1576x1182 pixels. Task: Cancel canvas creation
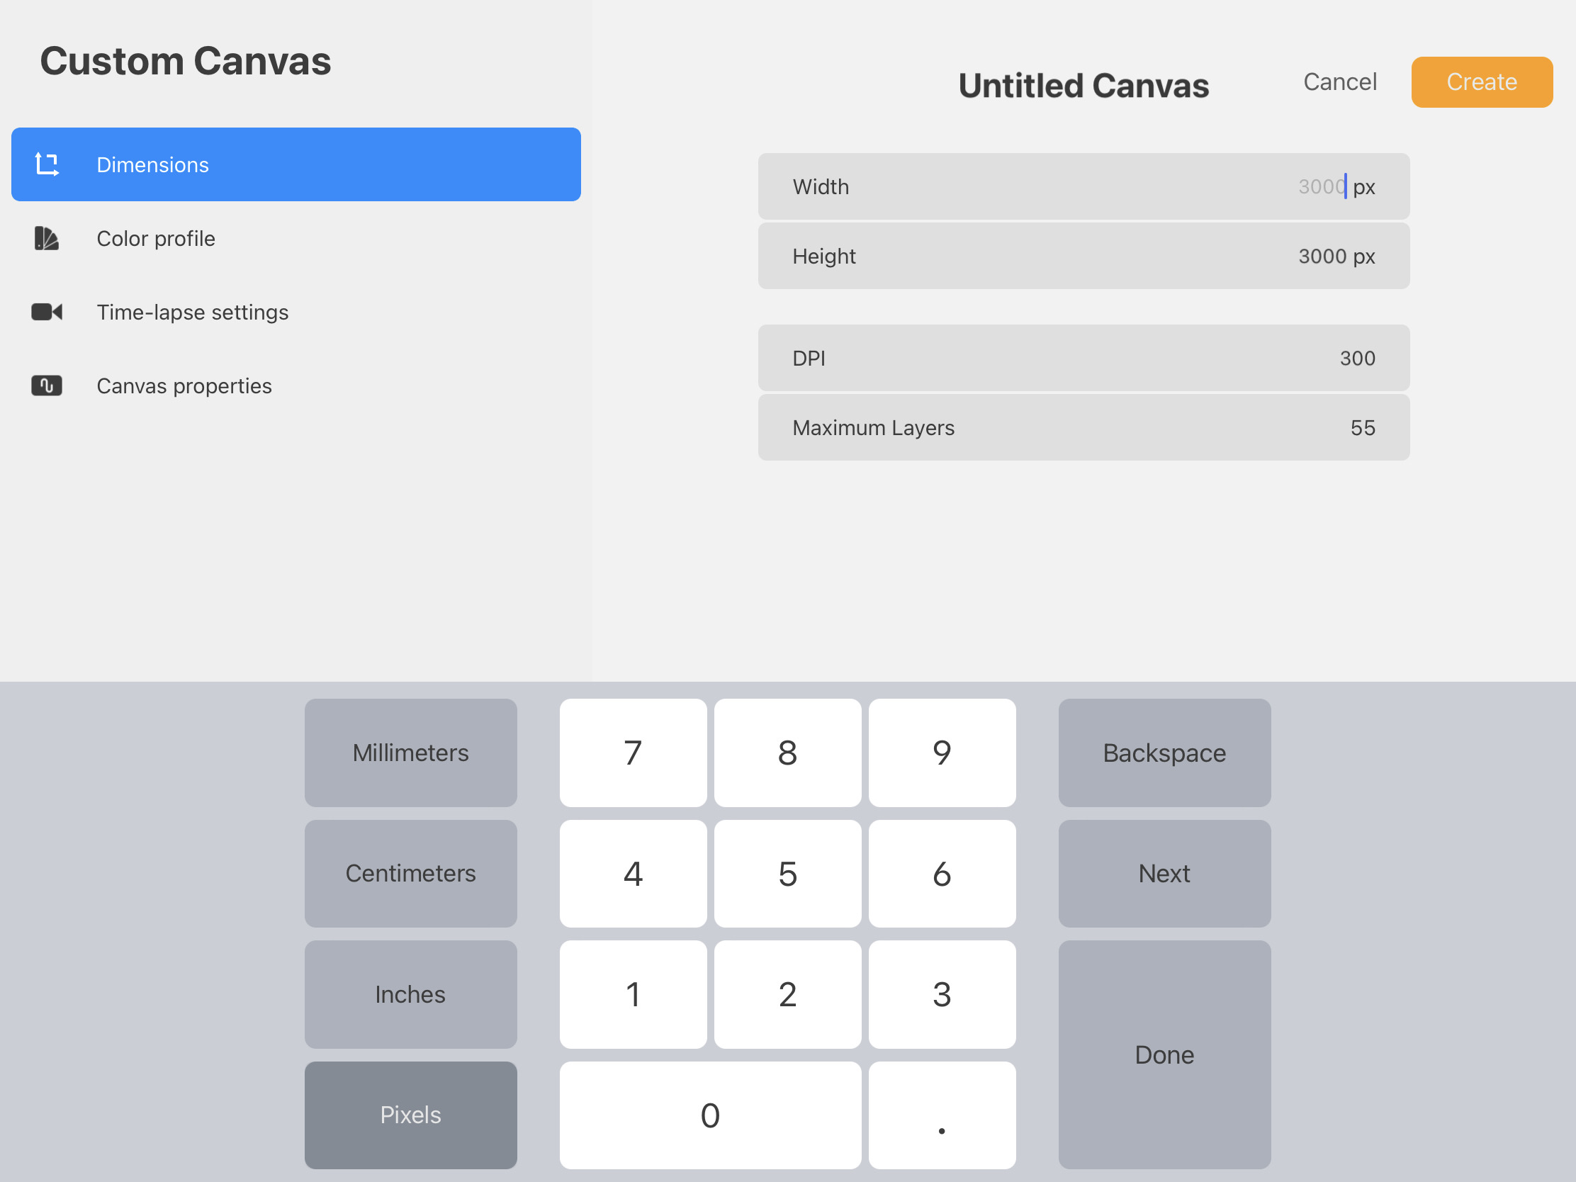pyautogui.click(x=1339, y=82)
